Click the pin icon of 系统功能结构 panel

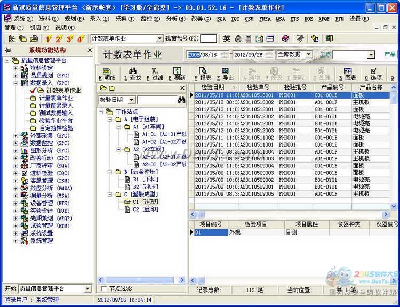[7, 50]
